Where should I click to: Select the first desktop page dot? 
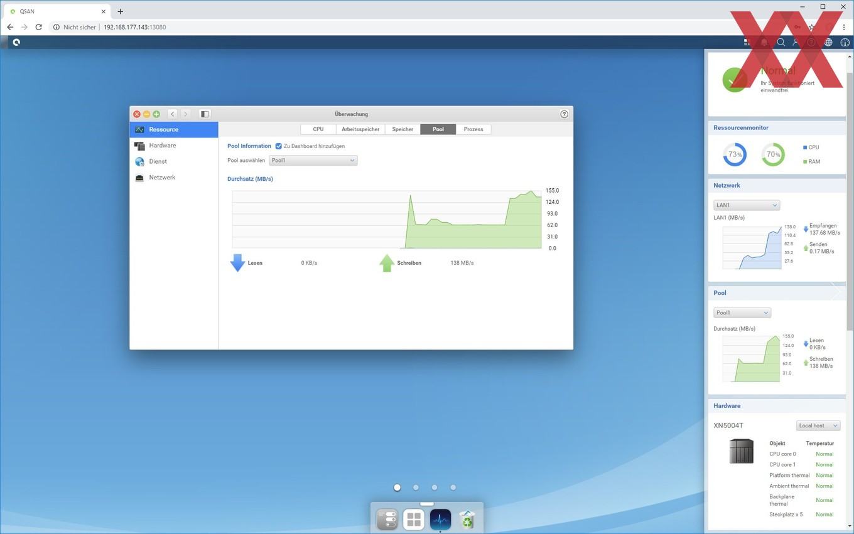coord(397,488)
